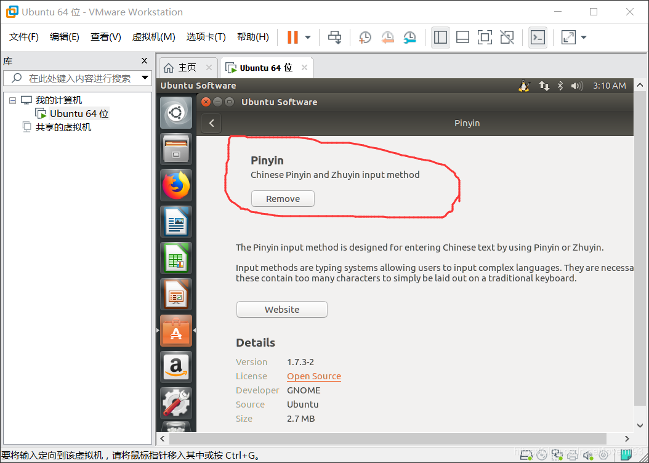
Task: Click the version value 1.7.3-2
Action: point(300,362)
